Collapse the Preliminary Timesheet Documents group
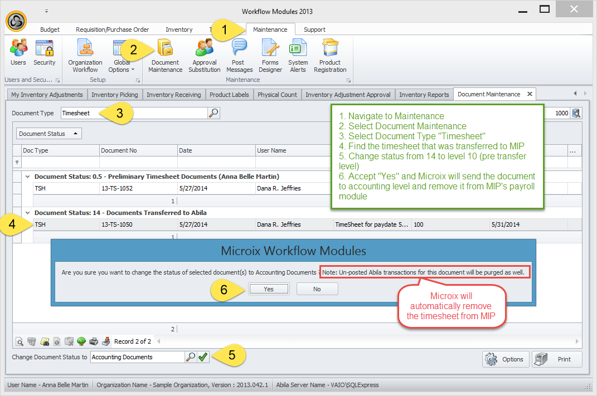The height and width of the screenshot is (396, 597). 28,176
